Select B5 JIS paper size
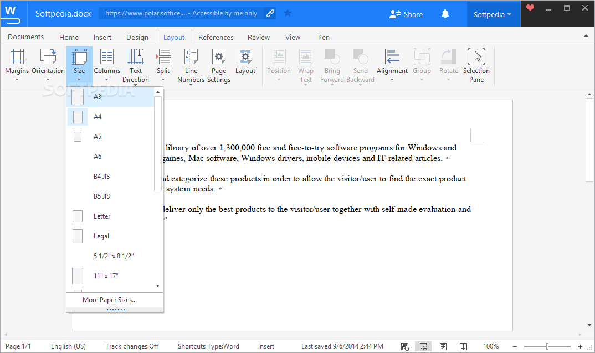 click(x=111, y=196)
